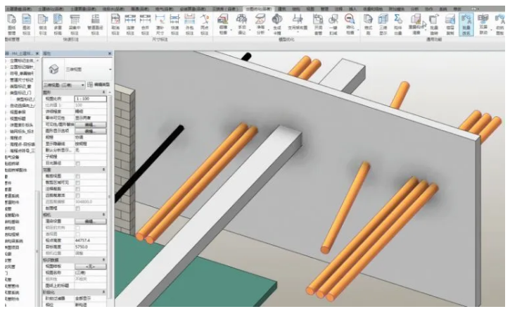Click the 目标高度 5750.0 value field
This screenshot has height=309, width=510.
point(91,247)
